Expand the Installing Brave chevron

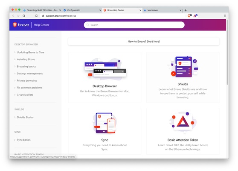(15, 59)
